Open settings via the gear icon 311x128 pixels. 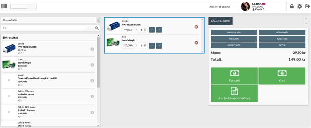[300, 6]
